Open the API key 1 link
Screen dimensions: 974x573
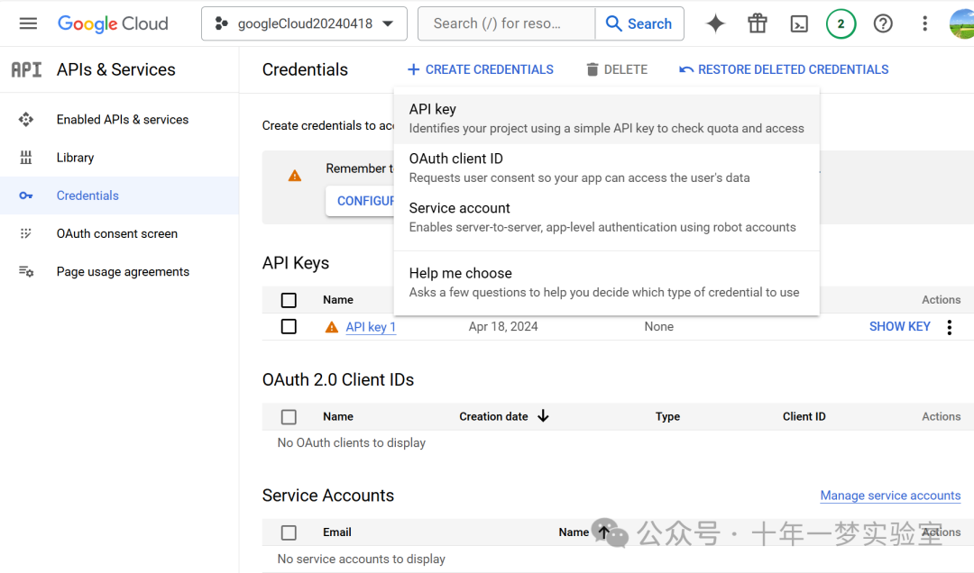pos(371,327)
